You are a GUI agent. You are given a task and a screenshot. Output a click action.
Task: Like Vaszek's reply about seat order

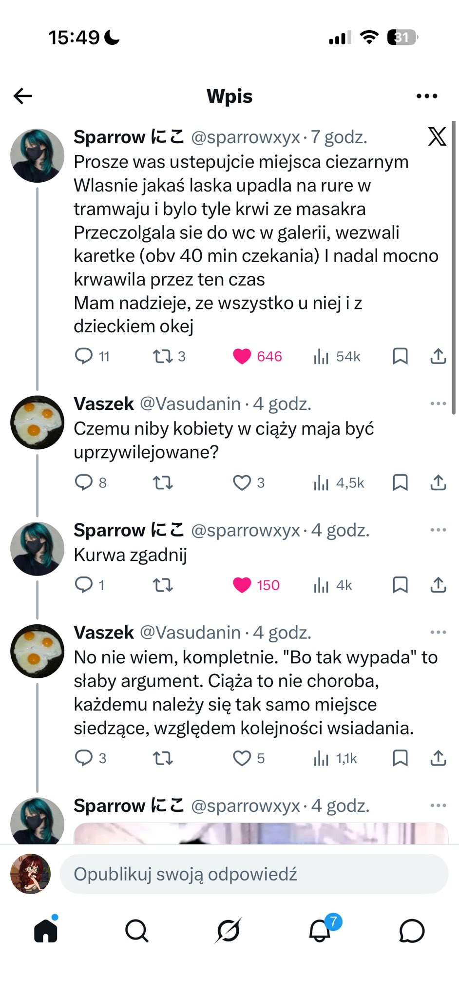(242, 758)
